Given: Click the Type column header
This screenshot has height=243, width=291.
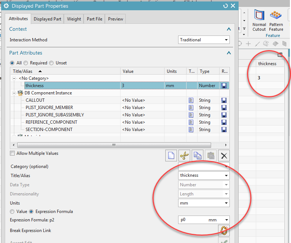Looking at the screenshot, I should 208,71.
